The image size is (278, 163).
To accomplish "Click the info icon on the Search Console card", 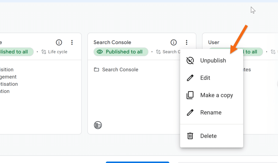I will [173, 42].
